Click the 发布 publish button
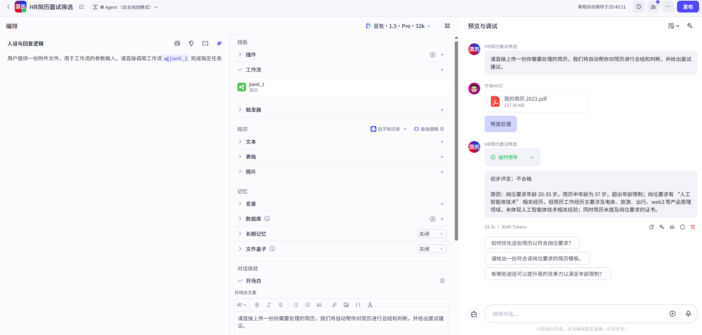The image size is (702, 335). click(687, 7)
